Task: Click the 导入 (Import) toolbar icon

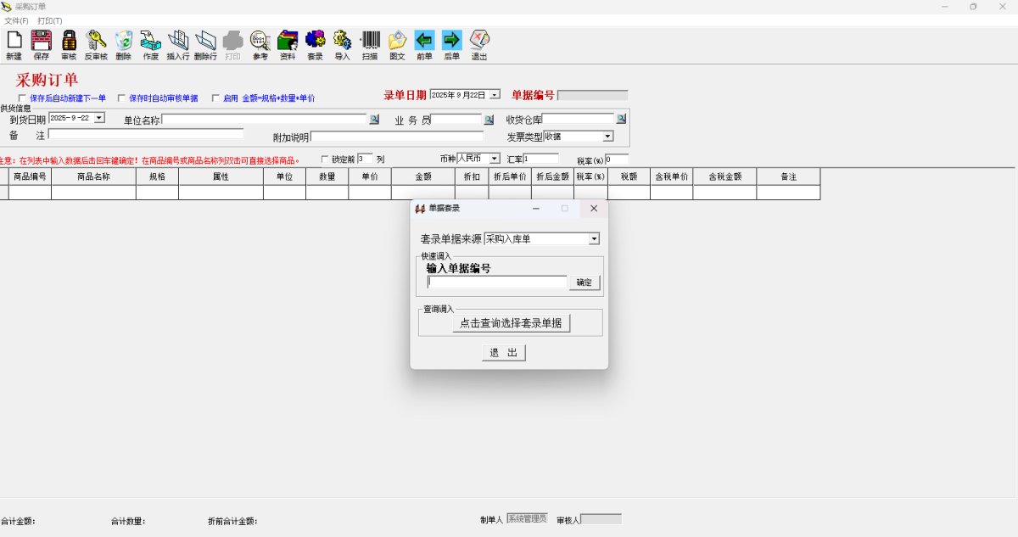Action: tap(341, 44)
